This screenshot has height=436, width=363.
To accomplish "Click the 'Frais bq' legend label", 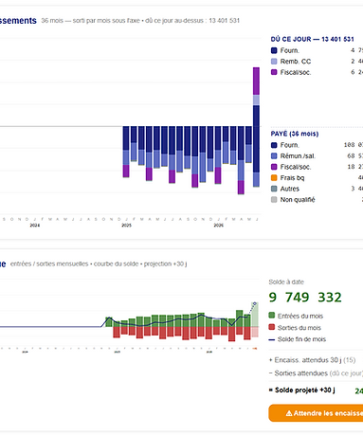I will pos(292,178).
